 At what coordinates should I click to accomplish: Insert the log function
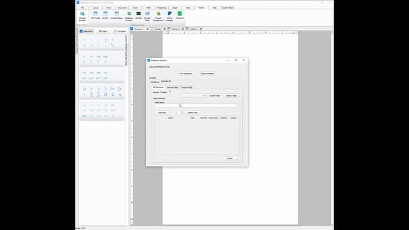click(98, 56)
